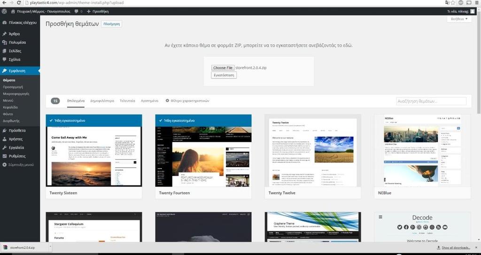Click the Άρθρα pin icon in sidebar
This screenshot has width=481, height=255.
4,34
